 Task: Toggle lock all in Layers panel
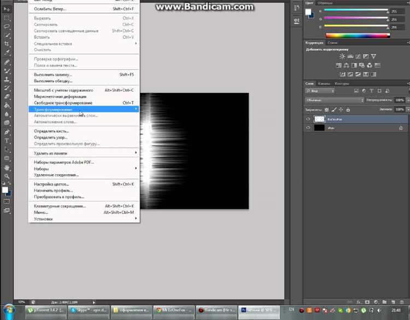348,110
